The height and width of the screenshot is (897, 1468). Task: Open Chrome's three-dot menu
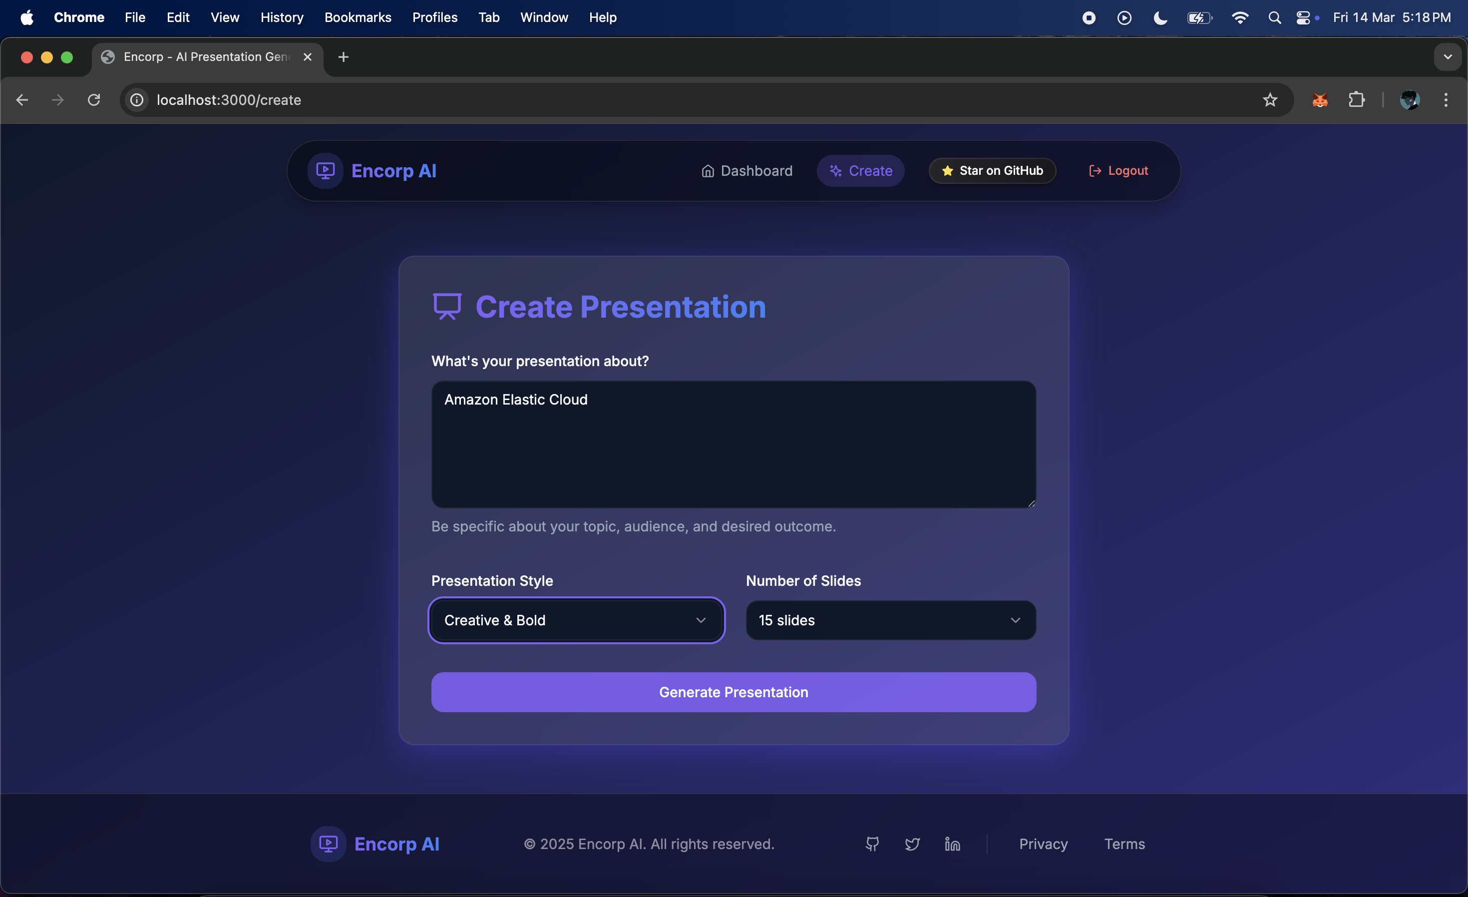(x=1446, y=100)
